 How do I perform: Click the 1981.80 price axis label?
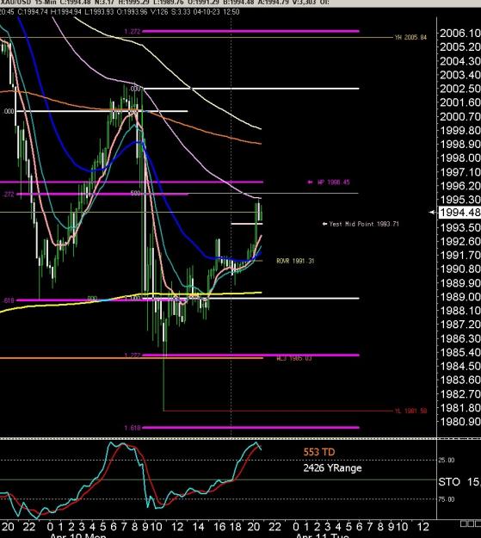click(460, 408)
